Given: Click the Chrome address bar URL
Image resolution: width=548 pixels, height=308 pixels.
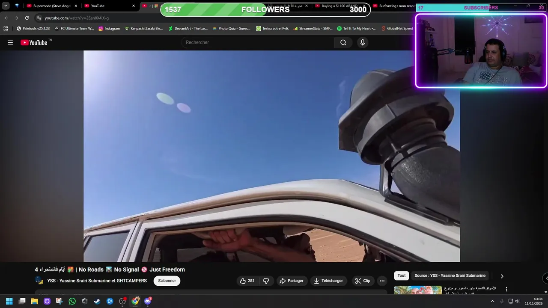Looking at the screenshot, I should 77,18.
